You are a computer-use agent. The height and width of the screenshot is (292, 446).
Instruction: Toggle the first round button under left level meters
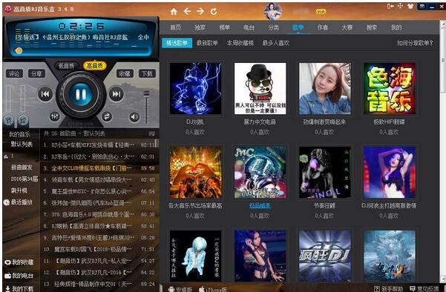tap(8, 121)
